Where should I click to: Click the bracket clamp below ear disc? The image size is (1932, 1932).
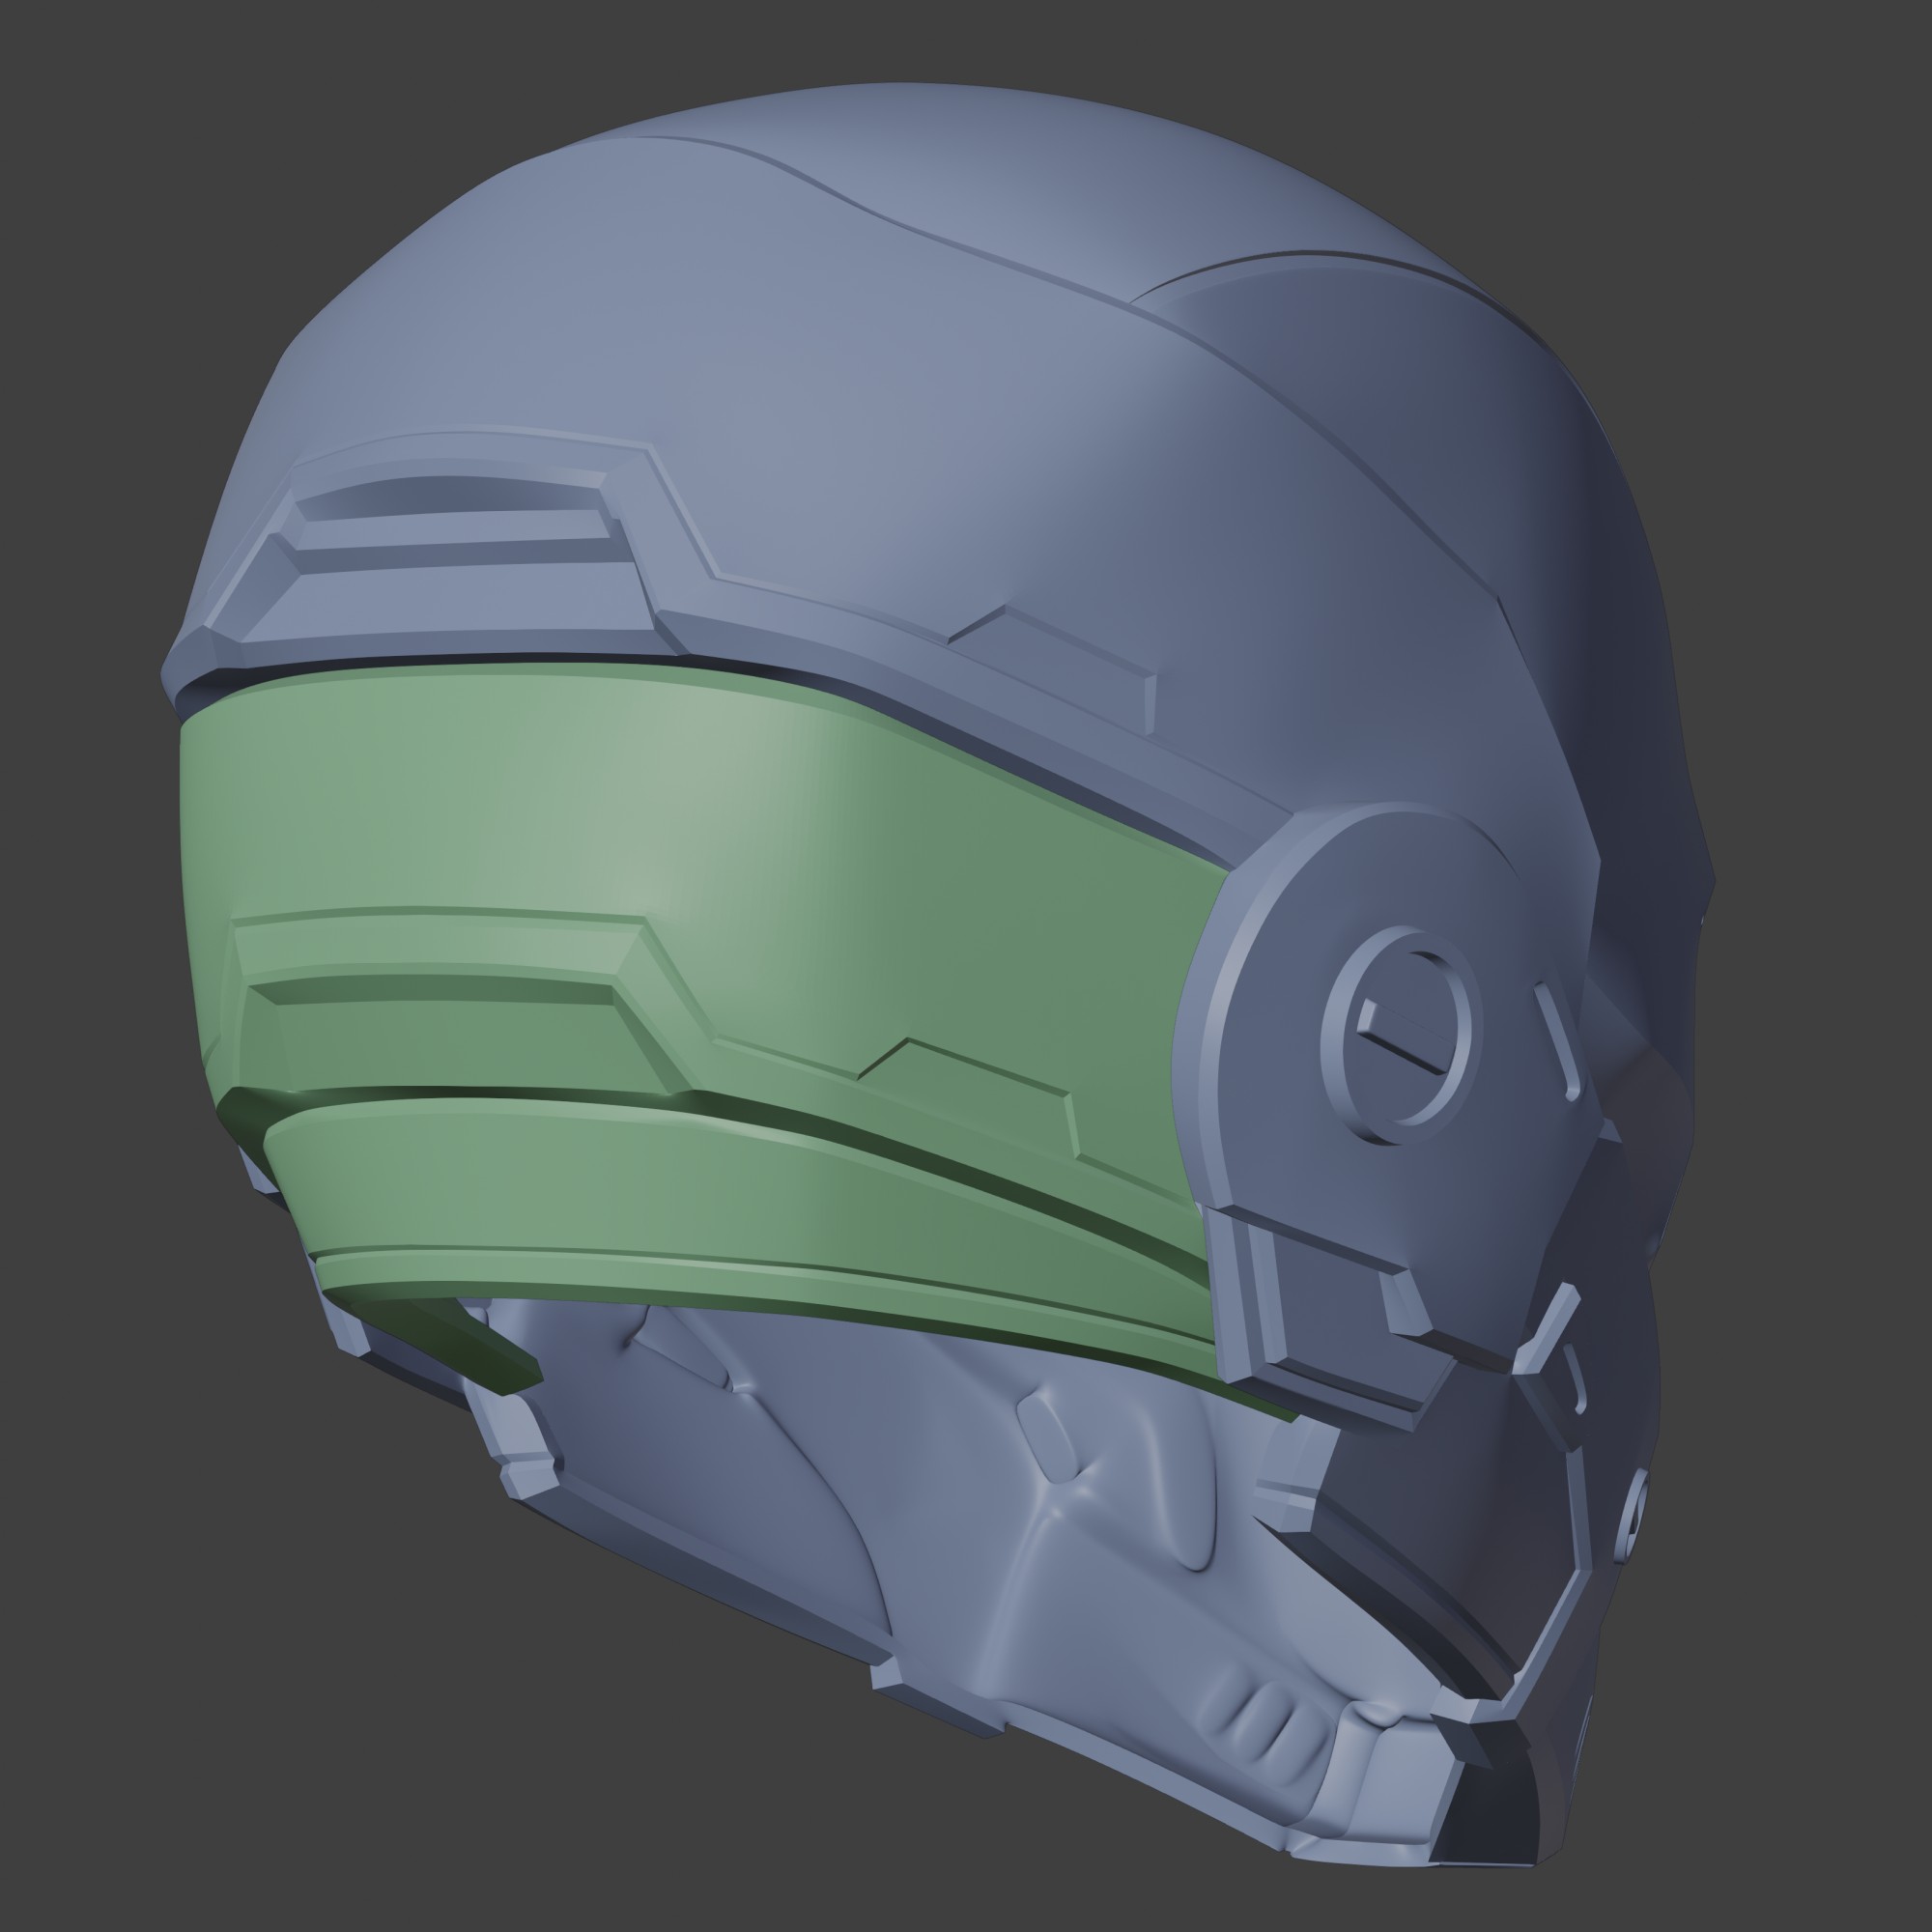click(1330, 1310)
